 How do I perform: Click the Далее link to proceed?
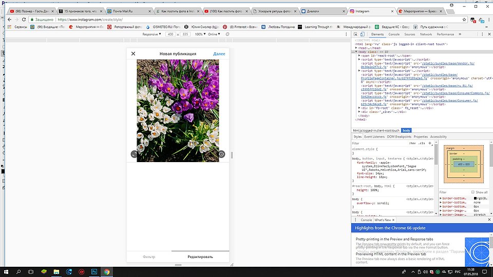click(219, 53)
